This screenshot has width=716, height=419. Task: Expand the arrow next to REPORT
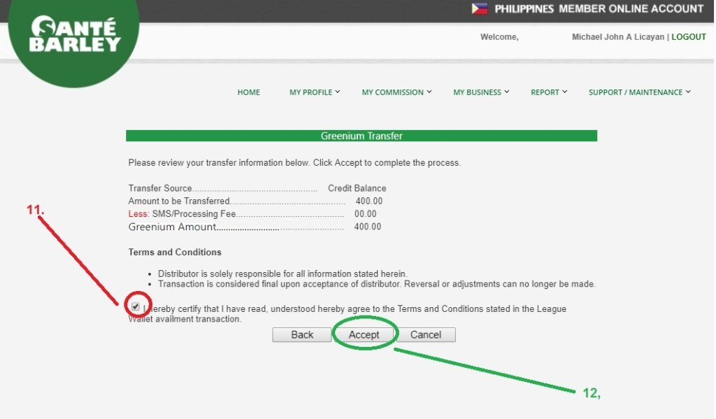tap(564, 92)
